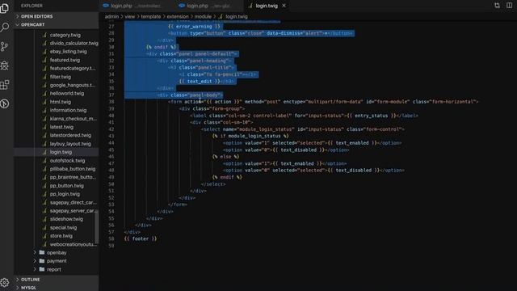Collapse the OPENCART folder section
This screenshot has height=291, width=517.
(x=56, y=24)
